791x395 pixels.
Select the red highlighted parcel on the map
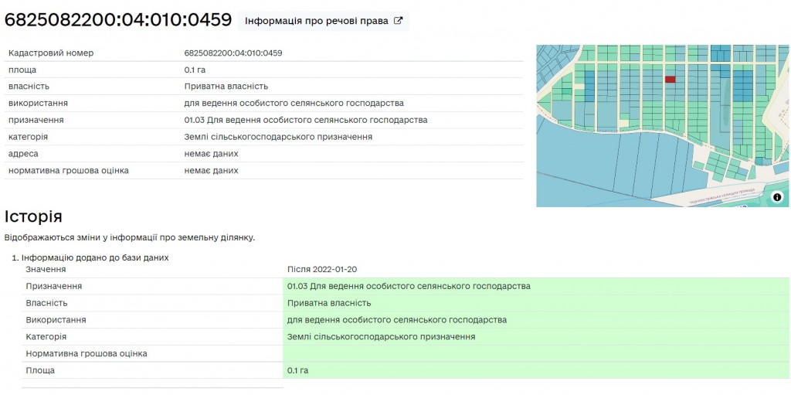(670, 79)
